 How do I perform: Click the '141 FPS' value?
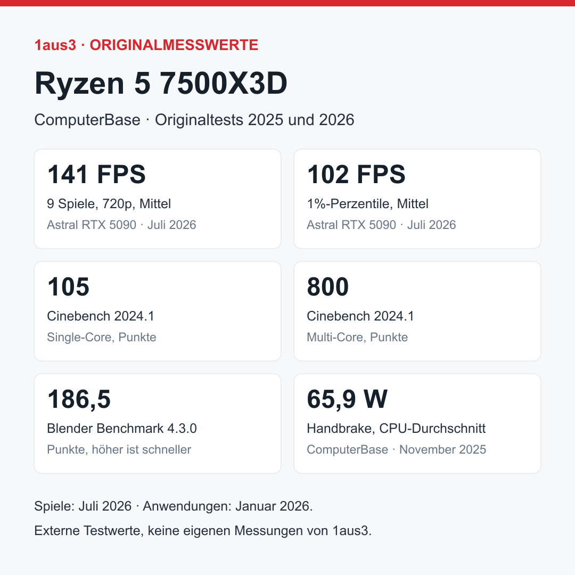96,174
